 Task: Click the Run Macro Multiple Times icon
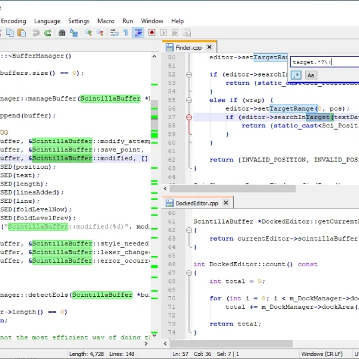pyautogui.click(x=175, y=33)
